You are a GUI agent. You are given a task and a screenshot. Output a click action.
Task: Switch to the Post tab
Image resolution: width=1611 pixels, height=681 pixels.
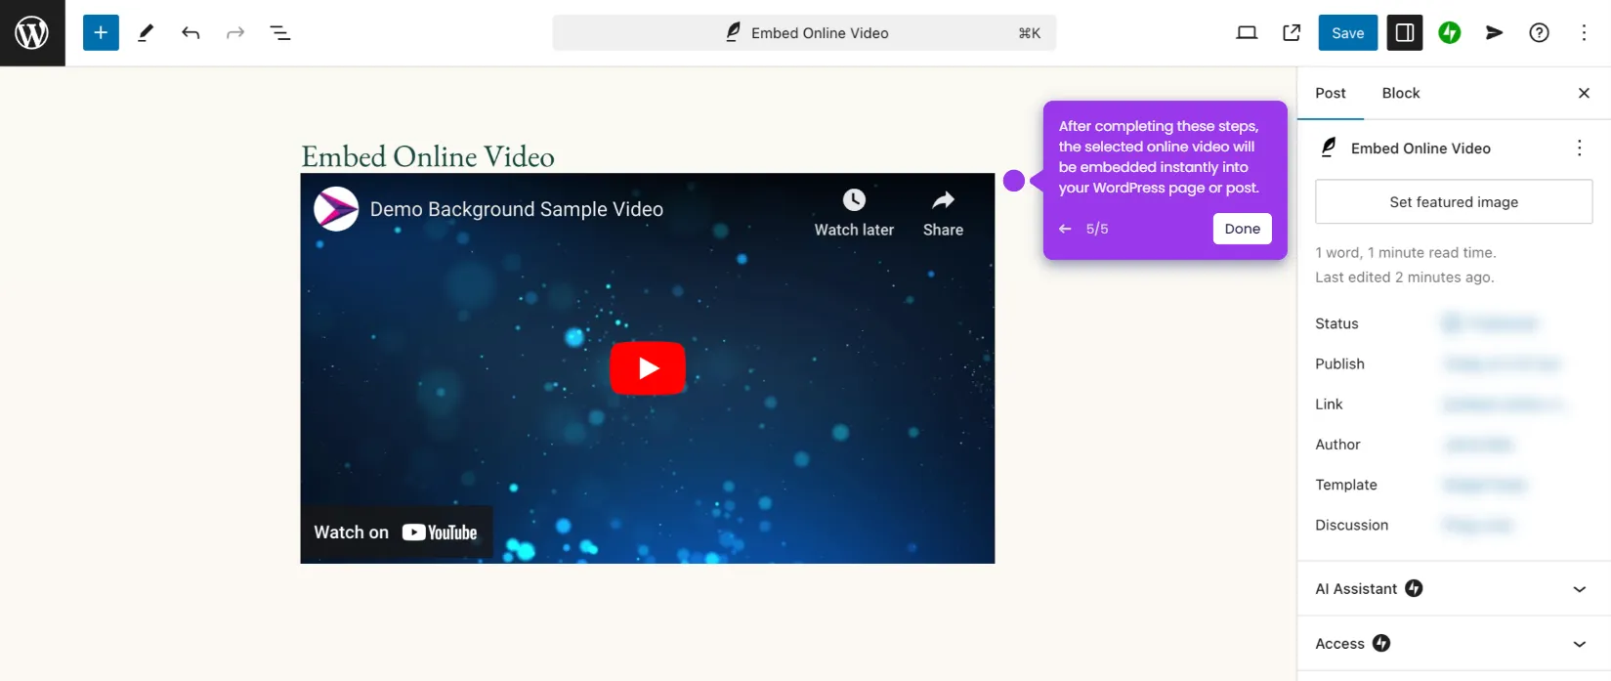pyautogui.click(x=1331, y=94)
